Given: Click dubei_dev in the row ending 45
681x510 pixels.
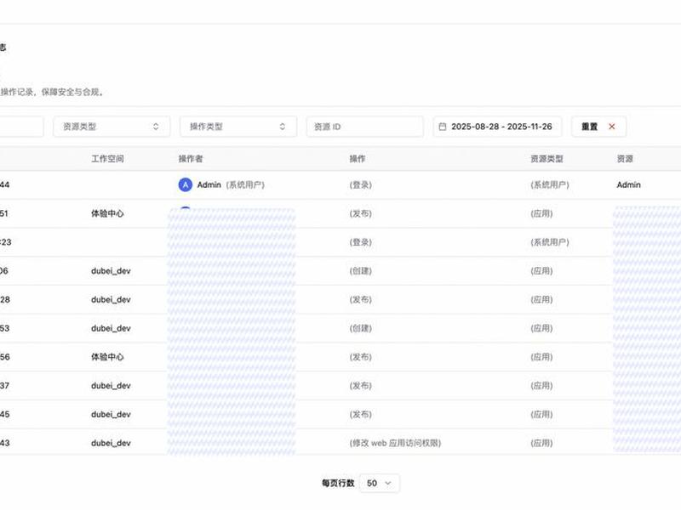Looking at the screenshot, I should pyautogui.click(x=111, y=414).
